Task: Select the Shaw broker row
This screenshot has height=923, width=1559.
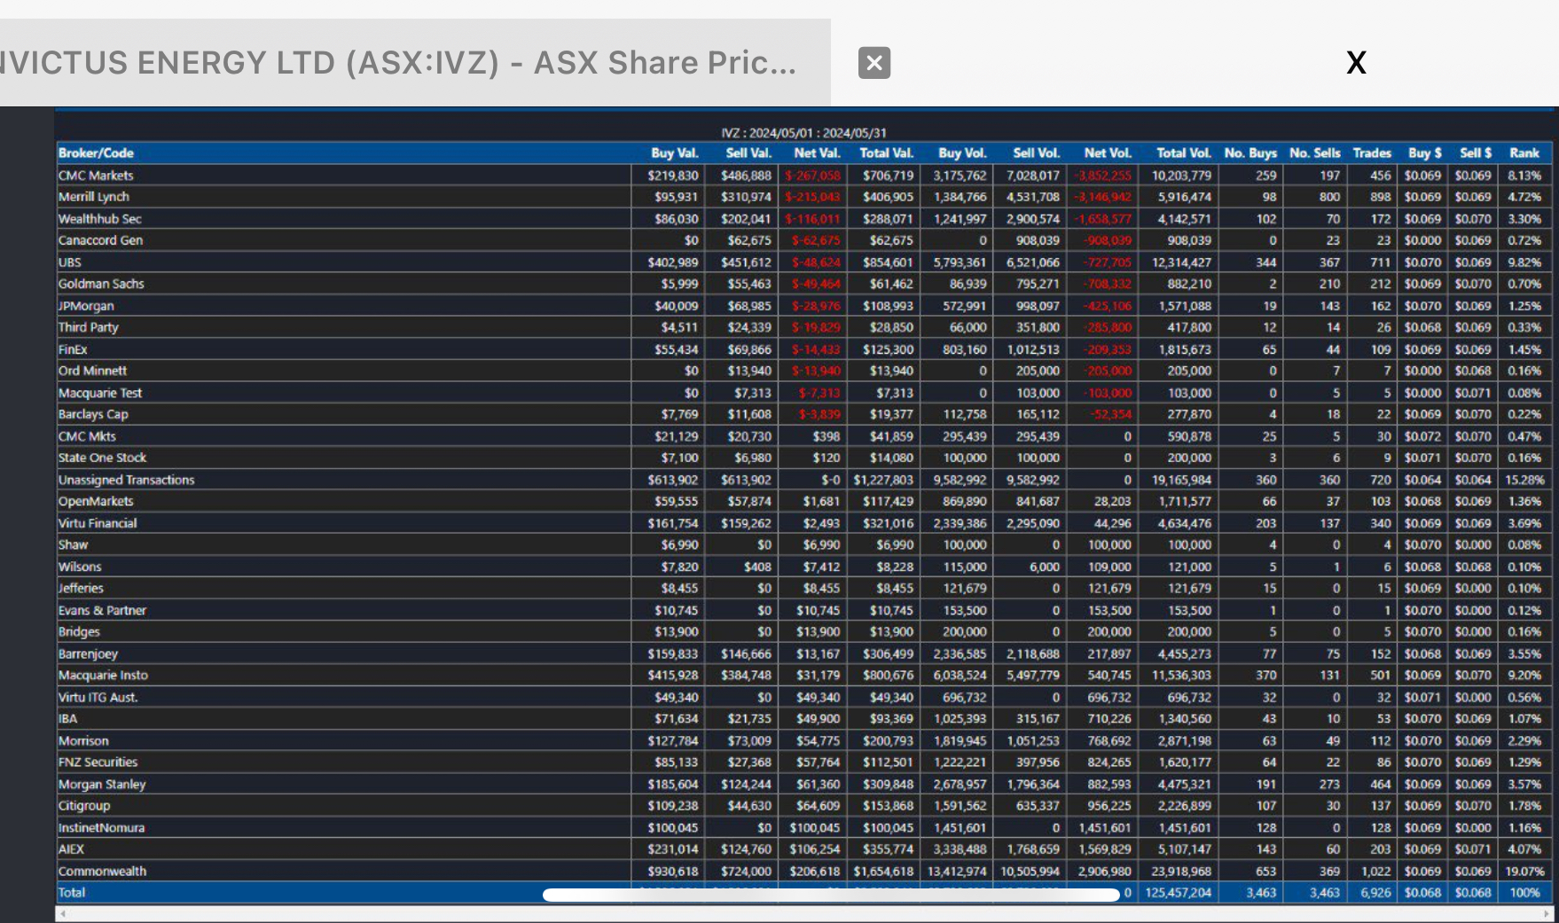Action: [x=804, y=544]
